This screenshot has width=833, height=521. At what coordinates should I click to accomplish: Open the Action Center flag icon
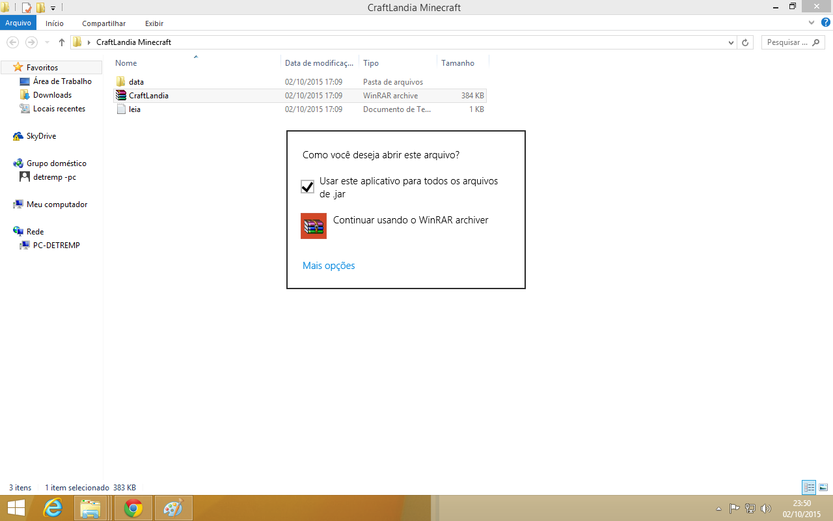click(735, 509)
